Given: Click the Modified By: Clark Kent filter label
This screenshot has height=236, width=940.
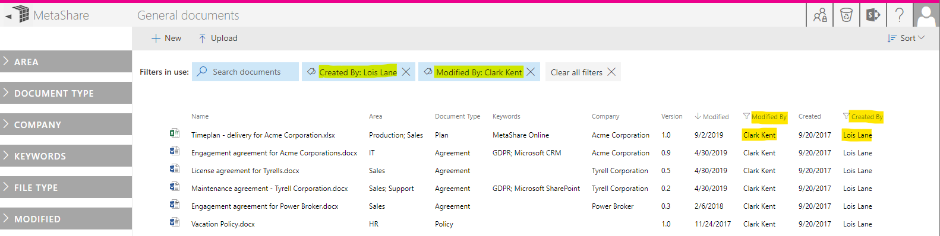Looking at the screenshot, I should (479, 72).
